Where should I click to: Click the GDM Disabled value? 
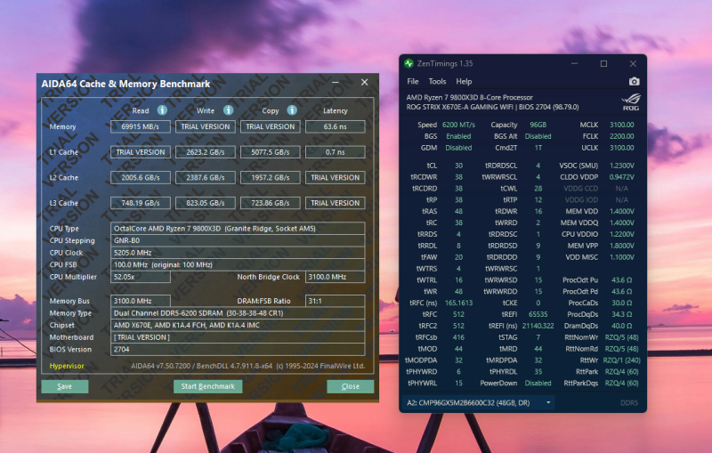coord(458,148)
